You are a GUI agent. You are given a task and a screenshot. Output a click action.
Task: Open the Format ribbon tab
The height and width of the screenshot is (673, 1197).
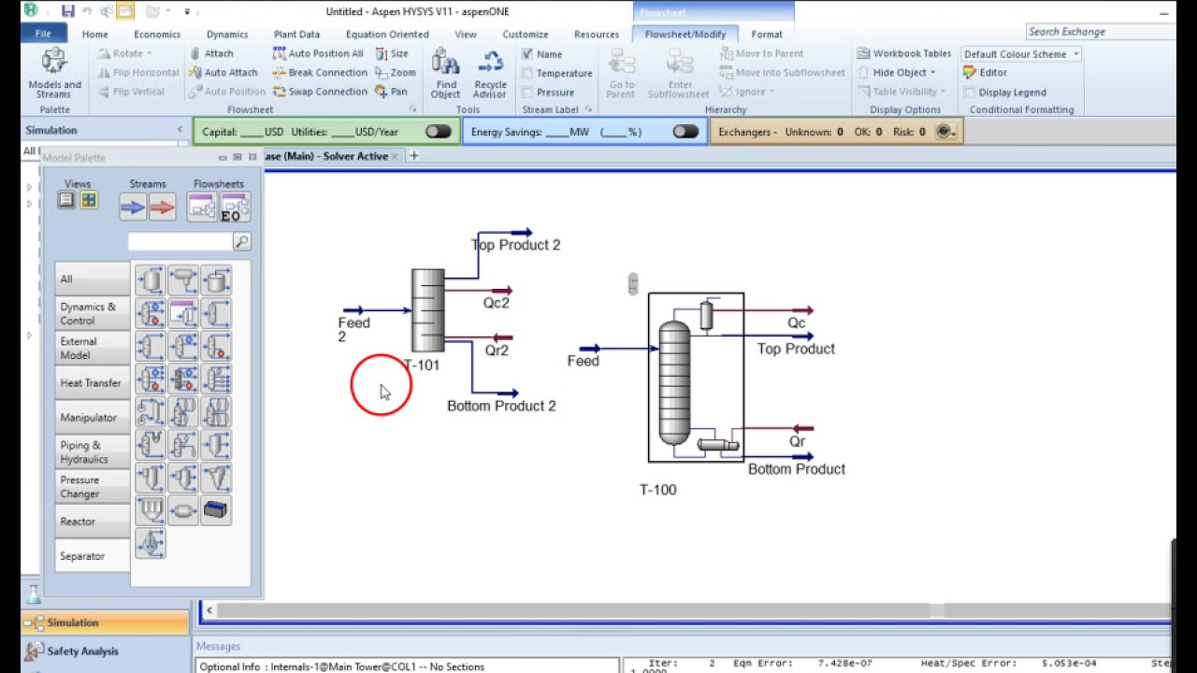(767, 35)
